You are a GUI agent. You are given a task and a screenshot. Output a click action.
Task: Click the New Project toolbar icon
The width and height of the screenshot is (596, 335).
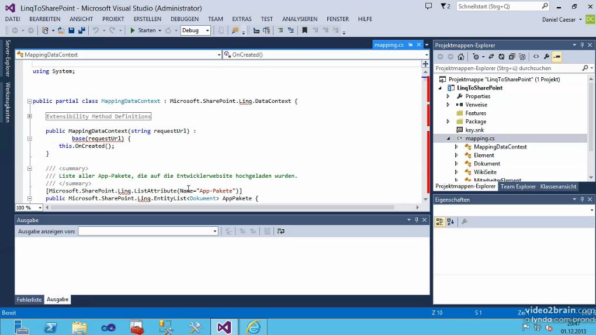(45, 30)
